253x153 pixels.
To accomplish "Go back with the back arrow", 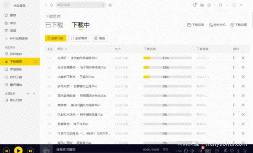I will click(x=46, y=5).
